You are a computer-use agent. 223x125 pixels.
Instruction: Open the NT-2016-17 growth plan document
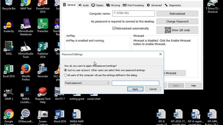point(178,117)
